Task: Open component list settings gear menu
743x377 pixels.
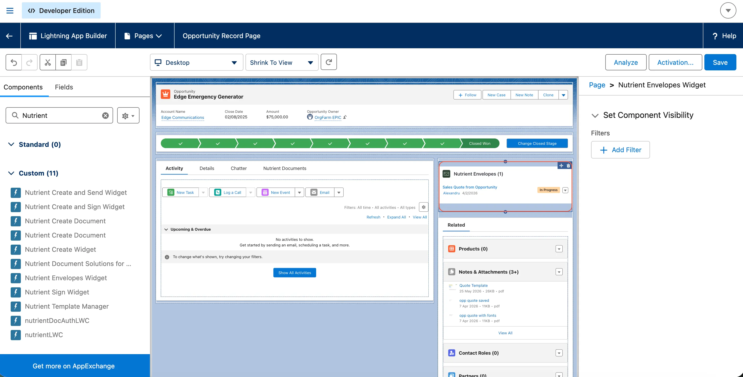Action: [128, 115]
